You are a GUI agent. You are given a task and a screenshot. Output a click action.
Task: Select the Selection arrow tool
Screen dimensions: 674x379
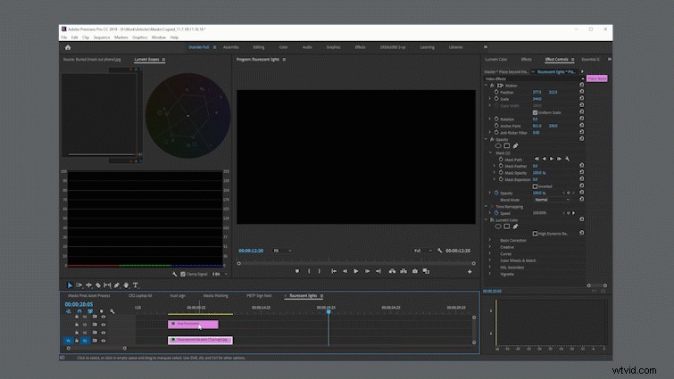point(70,285)
